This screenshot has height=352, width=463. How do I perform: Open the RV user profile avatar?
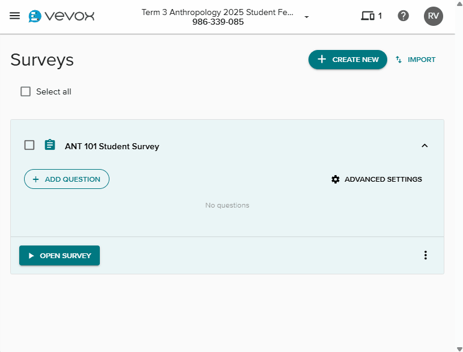coord(434,16)
